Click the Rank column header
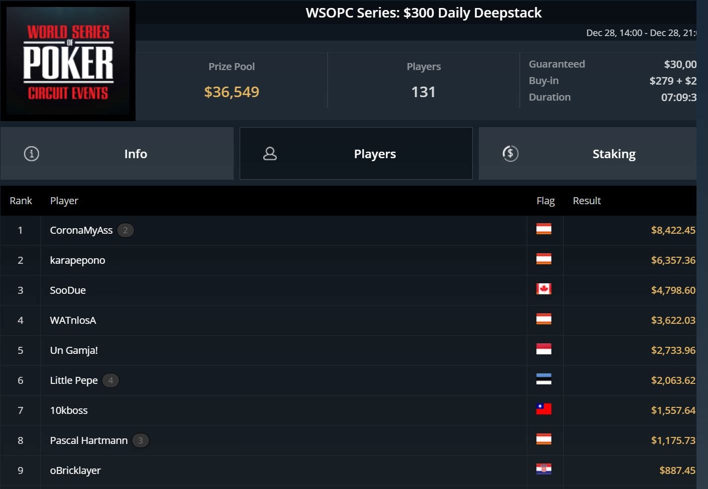The width and height of the screenshot is (708, 489). click(x=21, y=201)
